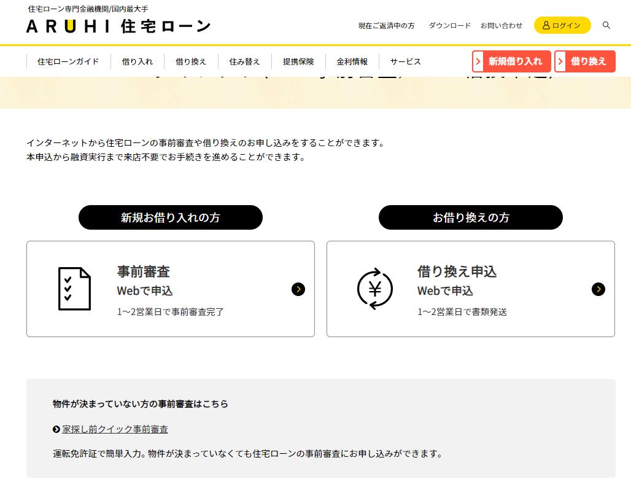Screen dimensions: 631x479
Task: Click the person icon on the ログイン button
Action: (x=545, y=25)
